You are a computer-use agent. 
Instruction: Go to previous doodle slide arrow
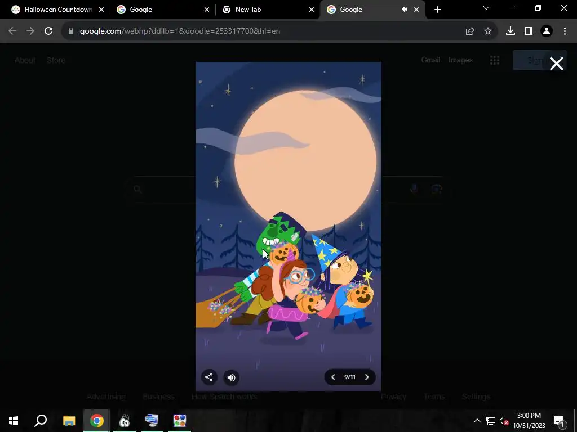(x=333, y=377)
